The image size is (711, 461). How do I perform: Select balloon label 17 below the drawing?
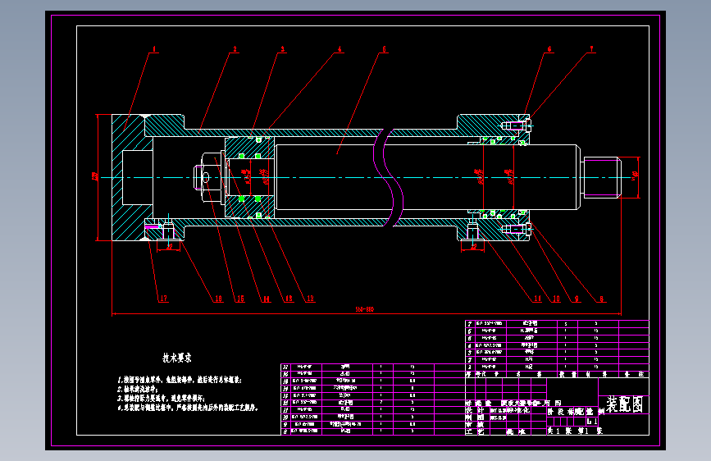pyautogui.click(x=164, y=298)
